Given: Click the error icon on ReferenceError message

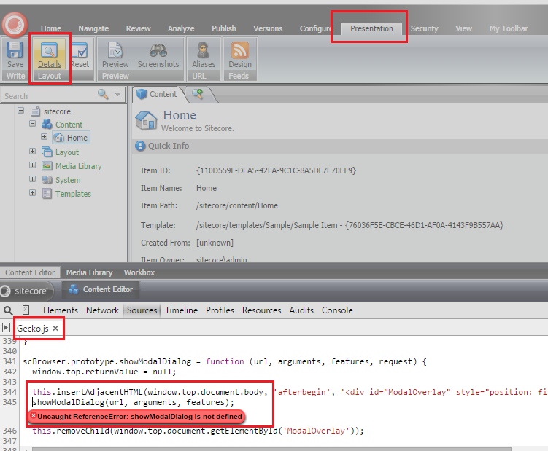Looking at the screenshot, I should point(34,415).
